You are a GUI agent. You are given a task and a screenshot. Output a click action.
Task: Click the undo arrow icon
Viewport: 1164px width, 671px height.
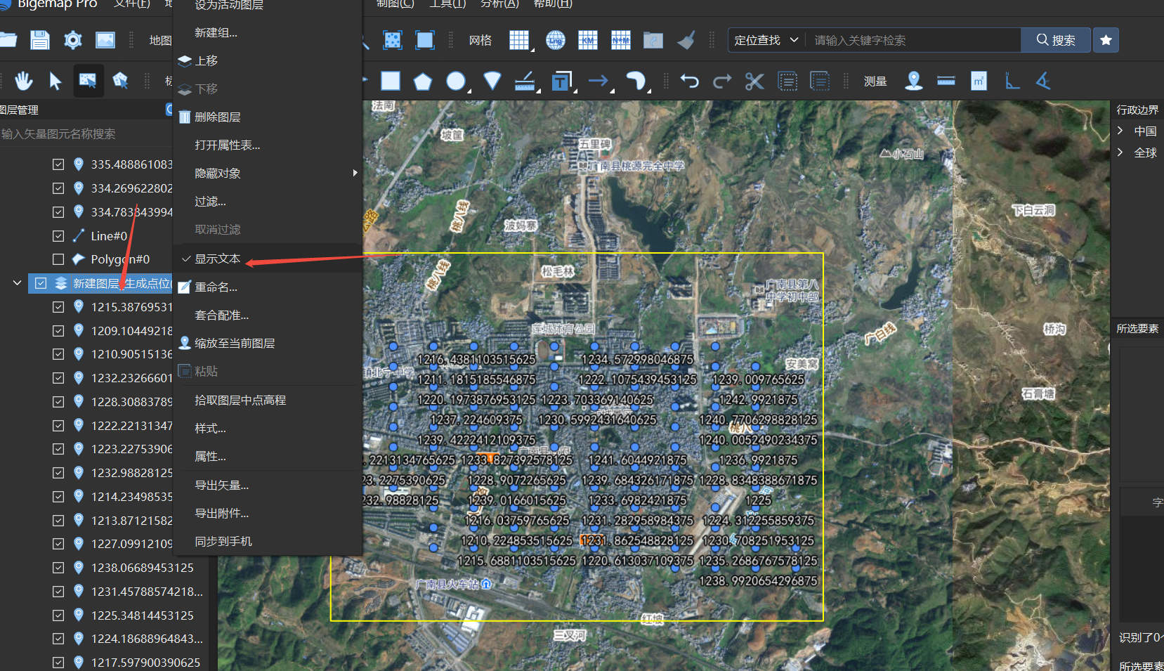[689, 81]
